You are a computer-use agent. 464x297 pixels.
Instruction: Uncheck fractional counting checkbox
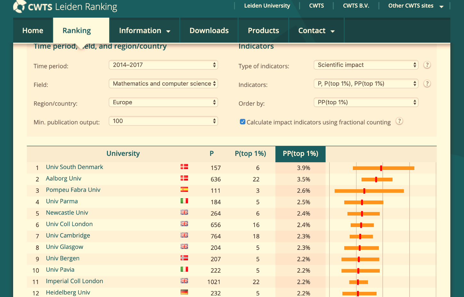243,122
